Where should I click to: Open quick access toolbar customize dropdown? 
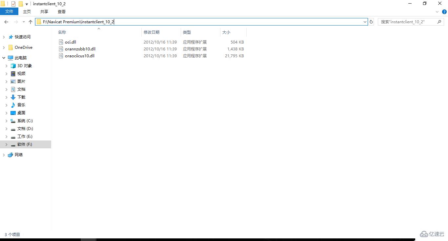pos(27,4)
